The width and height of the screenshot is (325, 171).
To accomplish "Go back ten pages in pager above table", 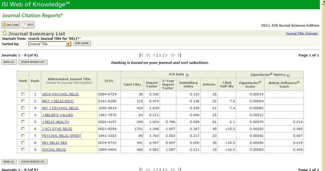I will tap(148, 55).
